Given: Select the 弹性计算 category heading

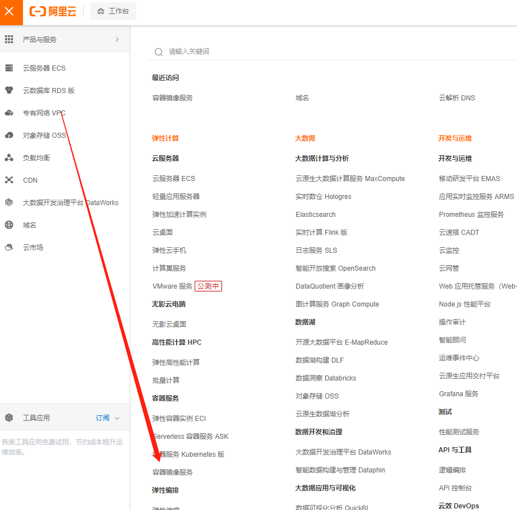Looking at the screenshot, I should [165, 138].
